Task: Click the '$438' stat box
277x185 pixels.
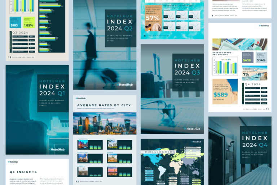Action: [248, 57]
